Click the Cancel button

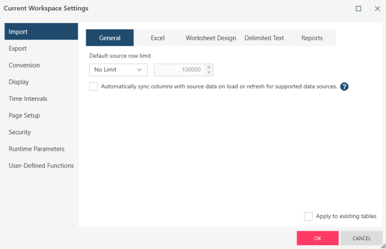pos(361,238)
